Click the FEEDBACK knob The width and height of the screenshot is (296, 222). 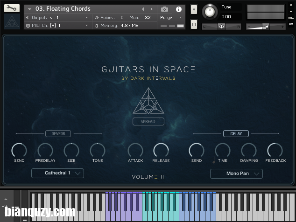click(x=275, y=150)
